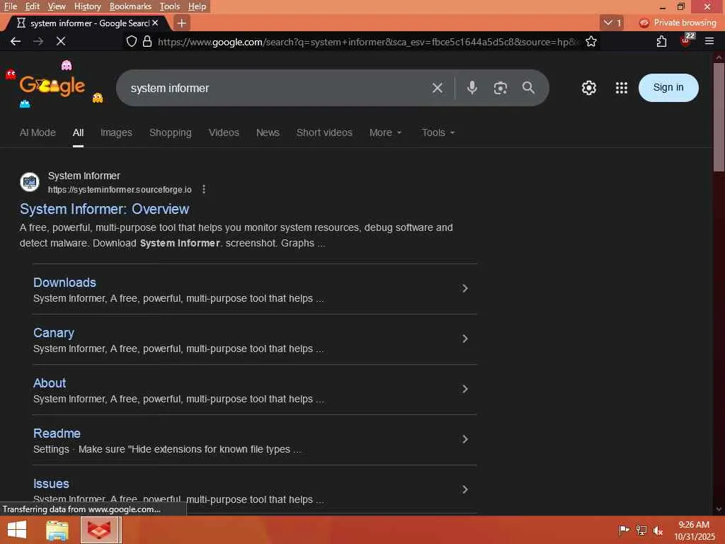Expand Issues sitelink chevron
The width and height of the screenshot is (725, 544).
tap(465, 490)
